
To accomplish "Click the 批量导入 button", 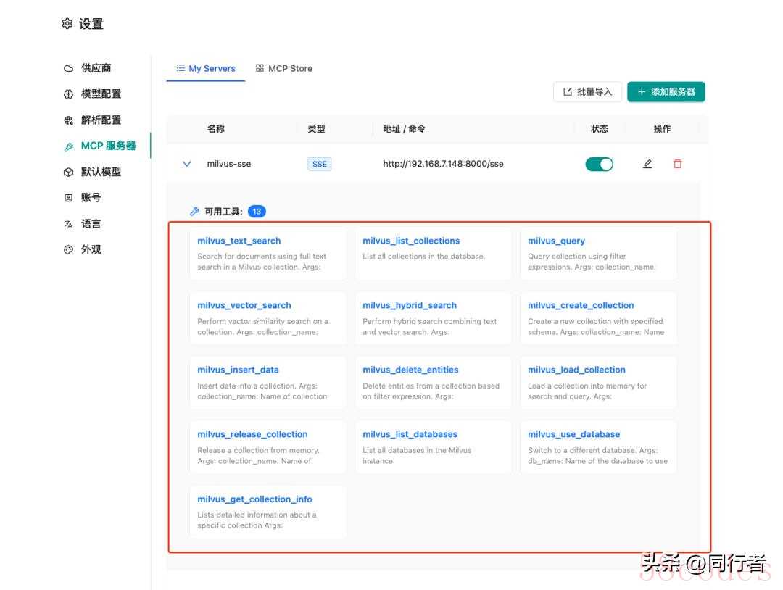I will [x=587, y=92].
